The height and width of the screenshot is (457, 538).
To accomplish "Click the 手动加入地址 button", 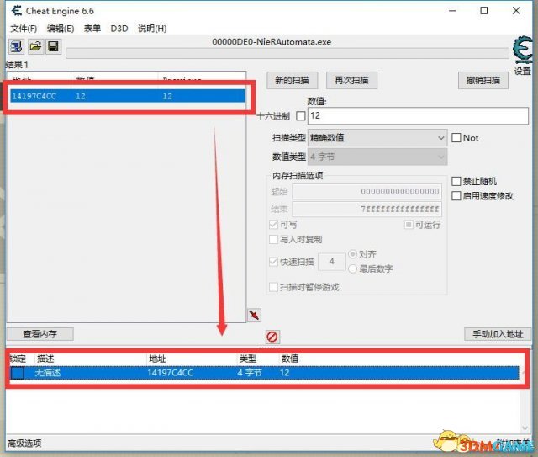I will point(498,334).
